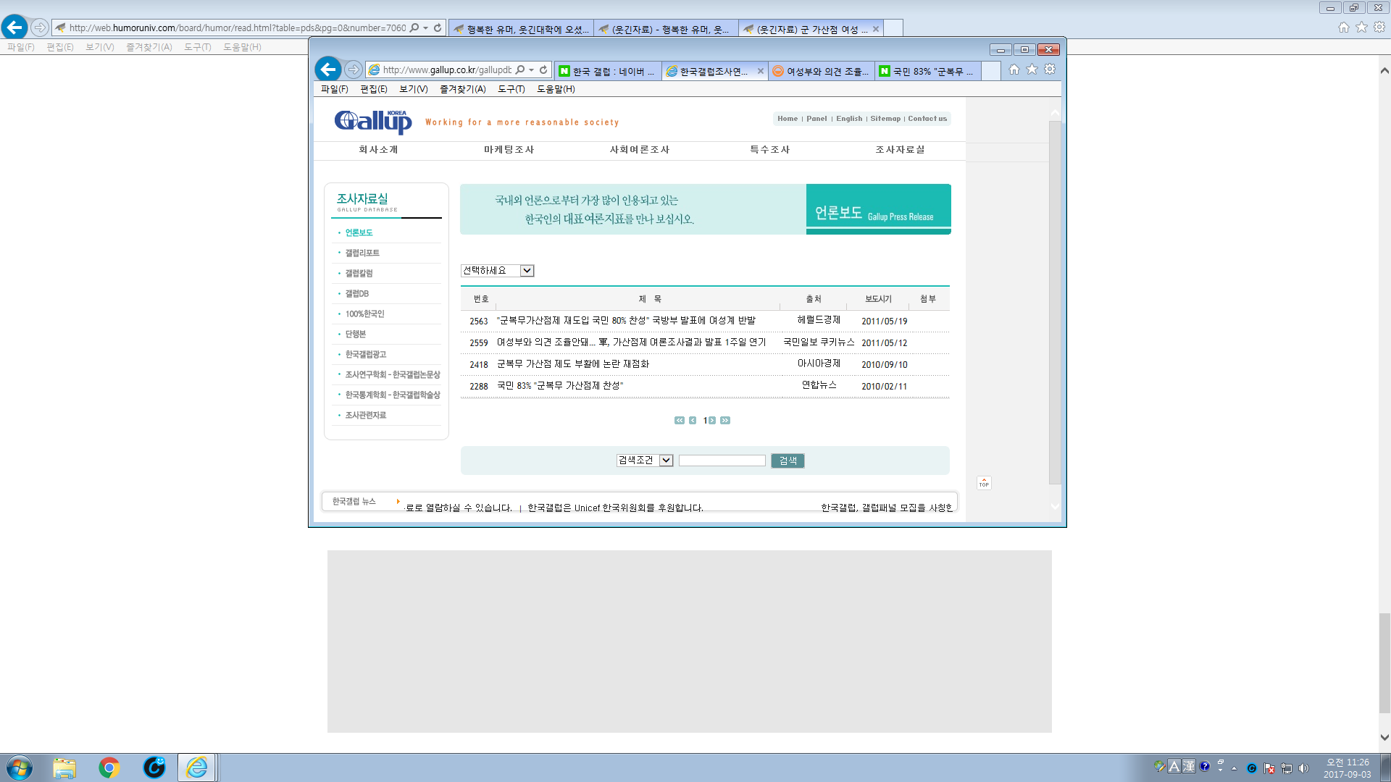Expand the 선택하세요 dropdown
Screen dimensions: 1391x782
coord(527,271)
